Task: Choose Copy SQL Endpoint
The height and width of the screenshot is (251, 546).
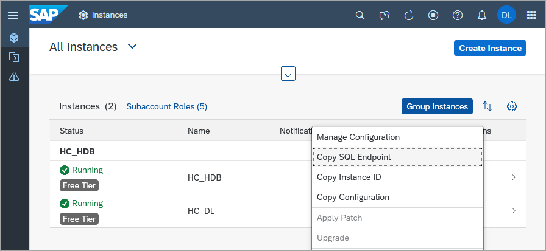Action: 398,157
